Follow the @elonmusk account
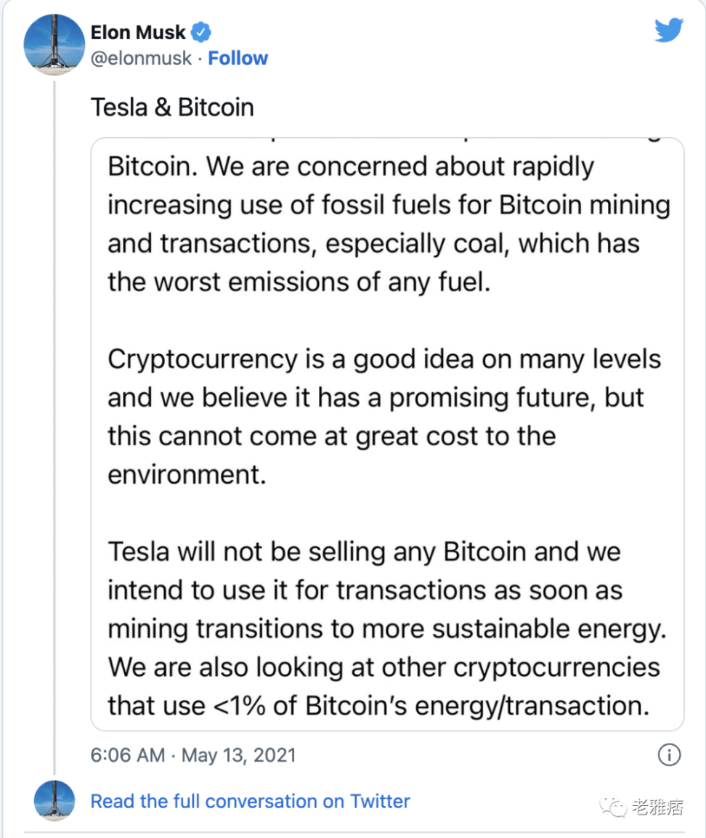Image resolution: width=706 pixels, height=838 pixels. click(x=238, y=58)
